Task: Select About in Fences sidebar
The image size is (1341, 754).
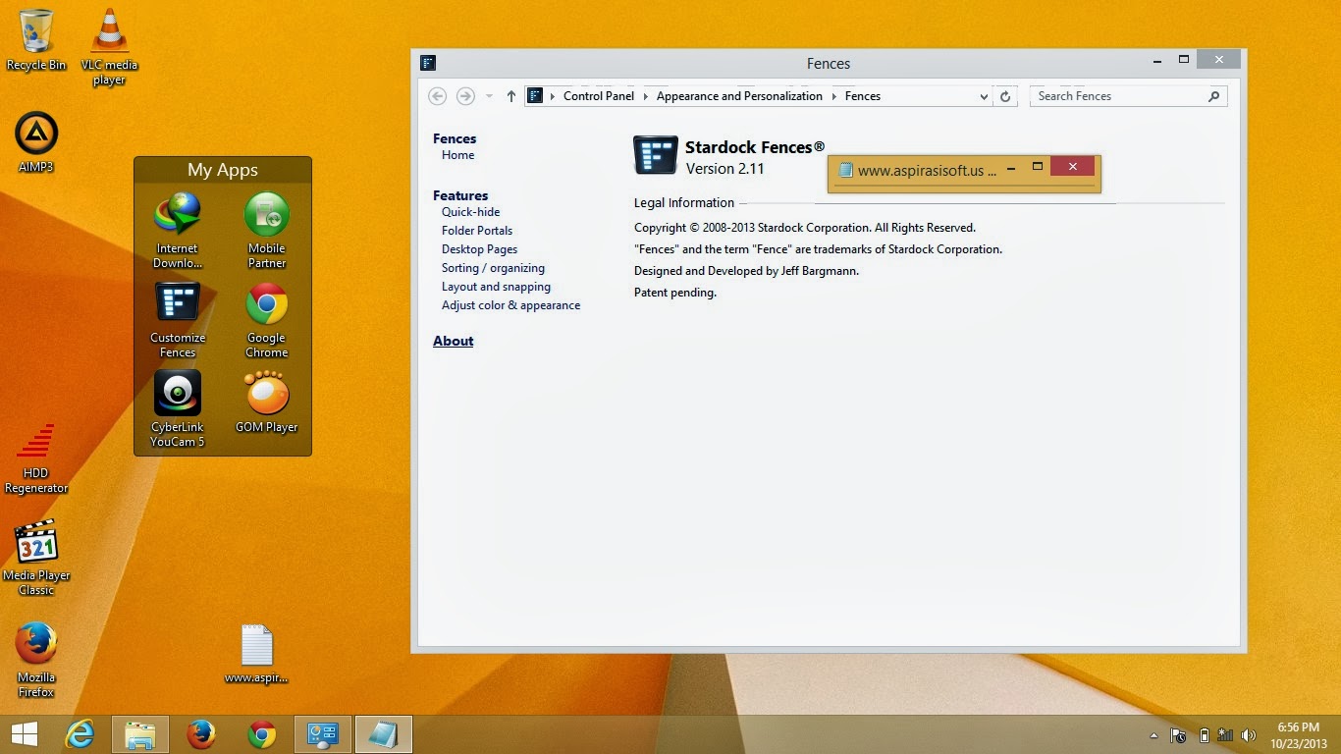Action: tap(454, 341)
